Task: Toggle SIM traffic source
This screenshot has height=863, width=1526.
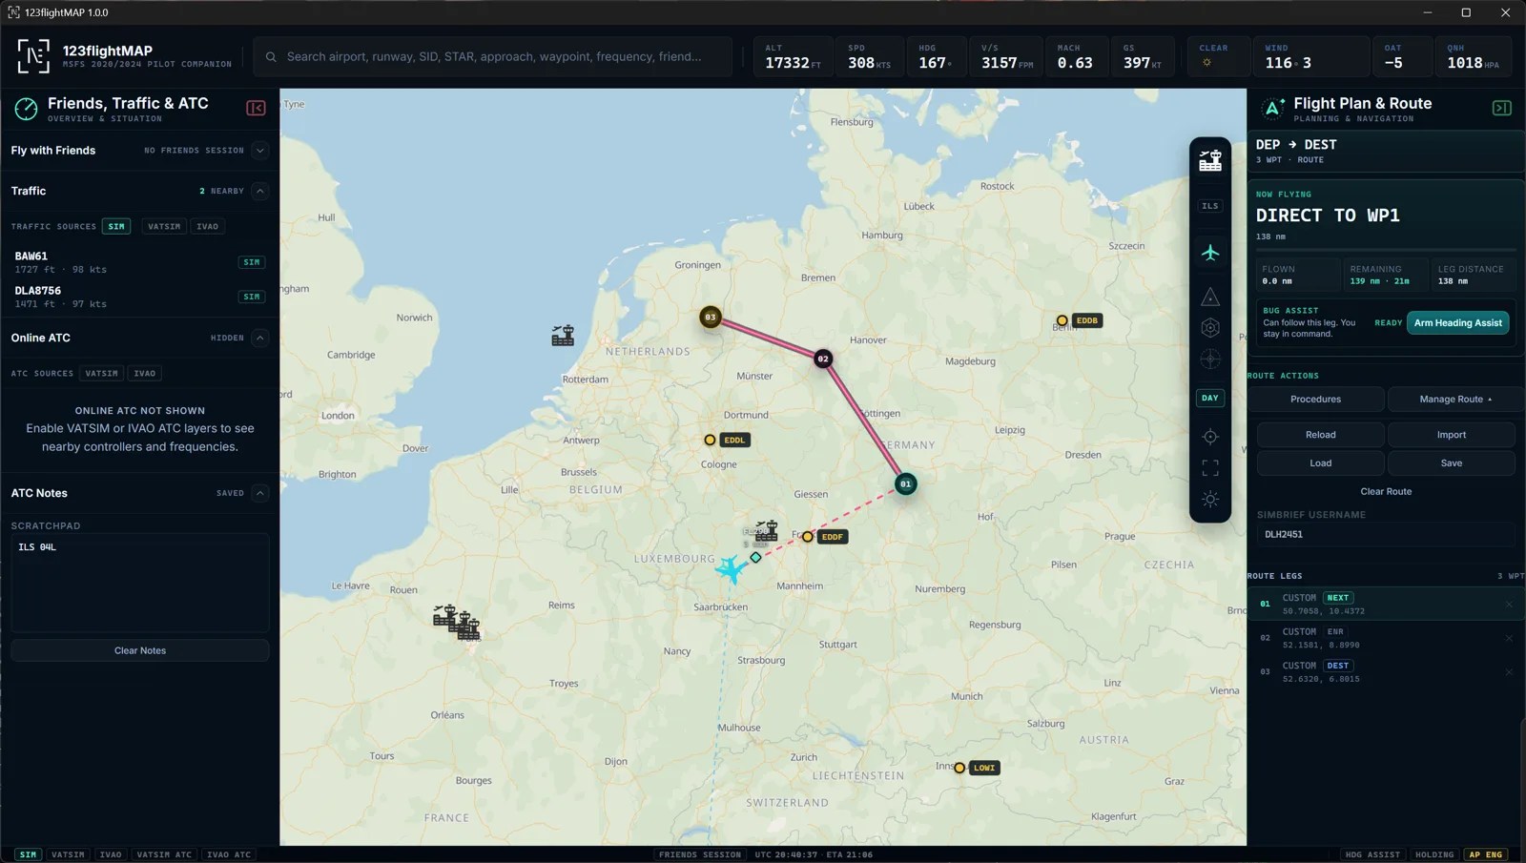Action: tap(116, 227)
